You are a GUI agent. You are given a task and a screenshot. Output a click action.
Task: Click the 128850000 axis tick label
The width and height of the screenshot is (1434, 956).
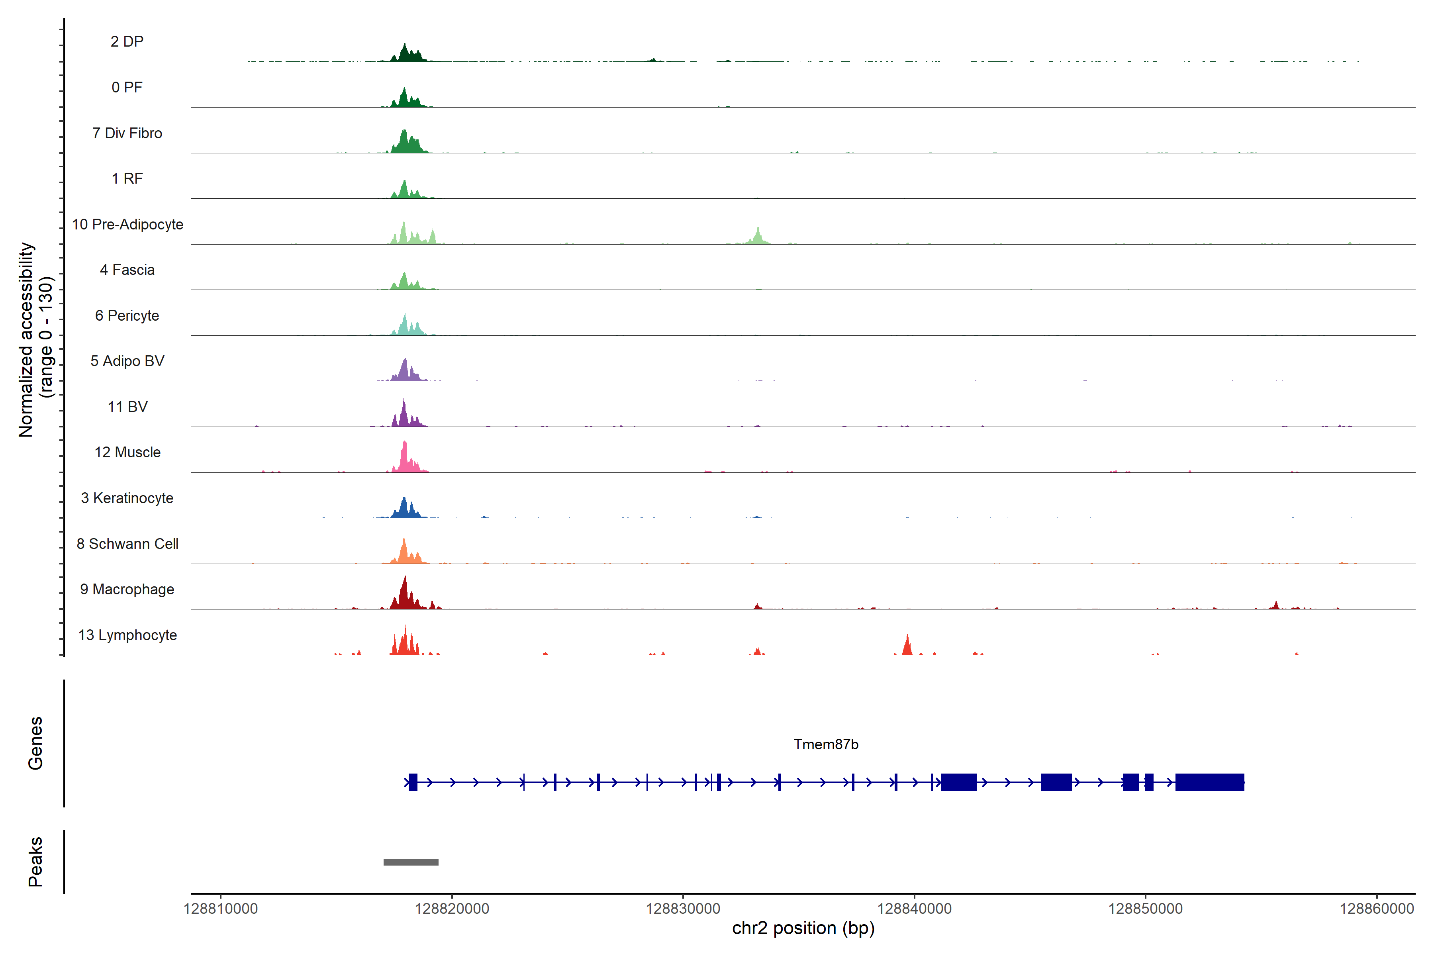(x=1145, y=909)
